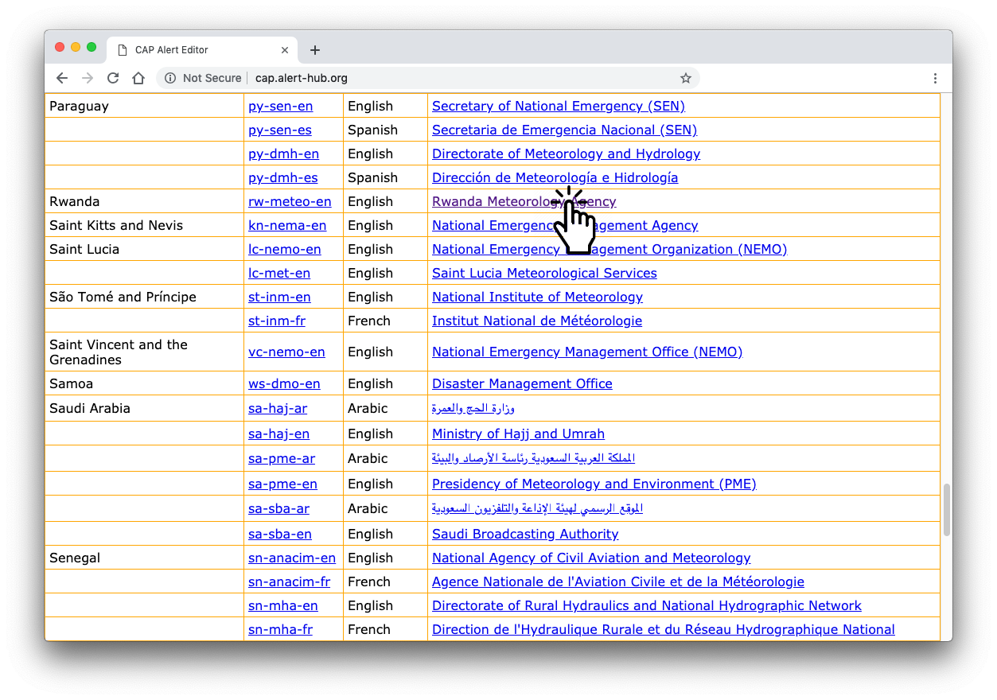
Task: Bookmark this page with the star
Action: click(686, 78)
